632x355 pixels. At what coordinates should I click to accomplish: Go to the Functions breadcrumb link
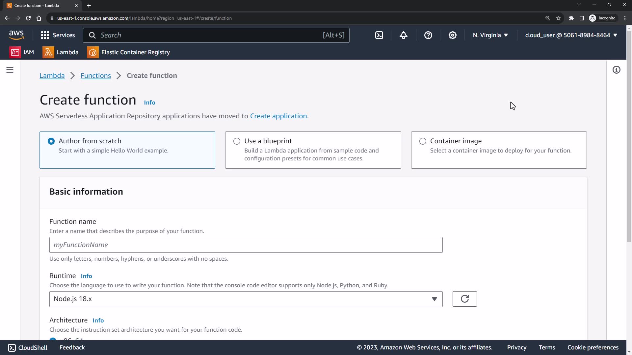pyautogui.click(x=95, y=76)
